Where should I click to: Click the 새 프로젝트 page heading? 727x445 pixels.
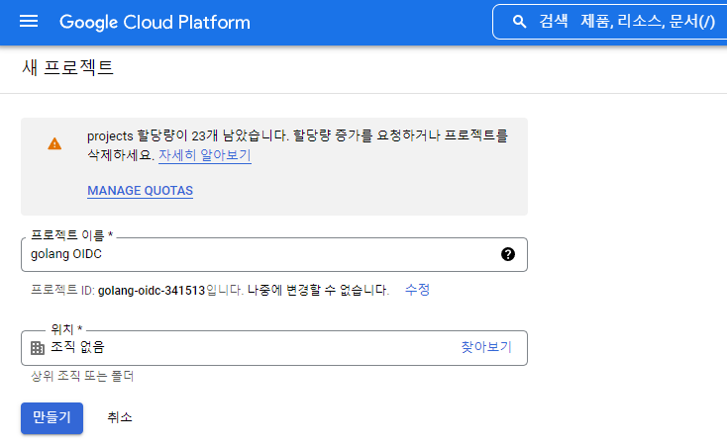67,68
